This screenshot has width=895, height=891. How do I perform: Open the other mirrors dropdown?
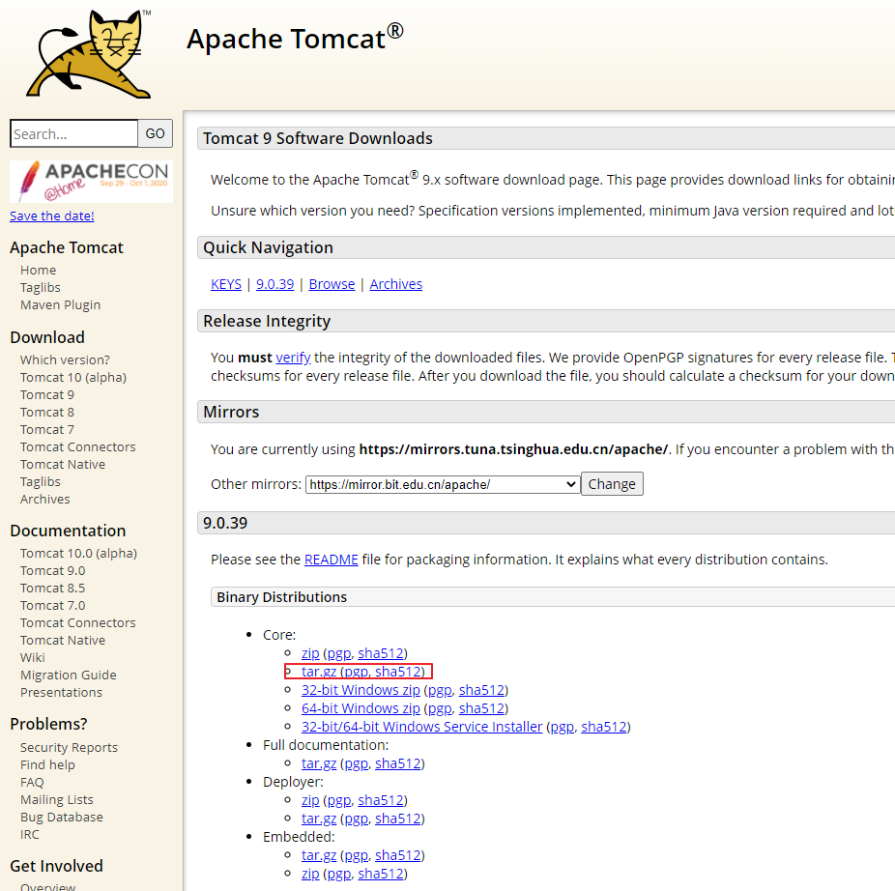(x=443, y=484)
